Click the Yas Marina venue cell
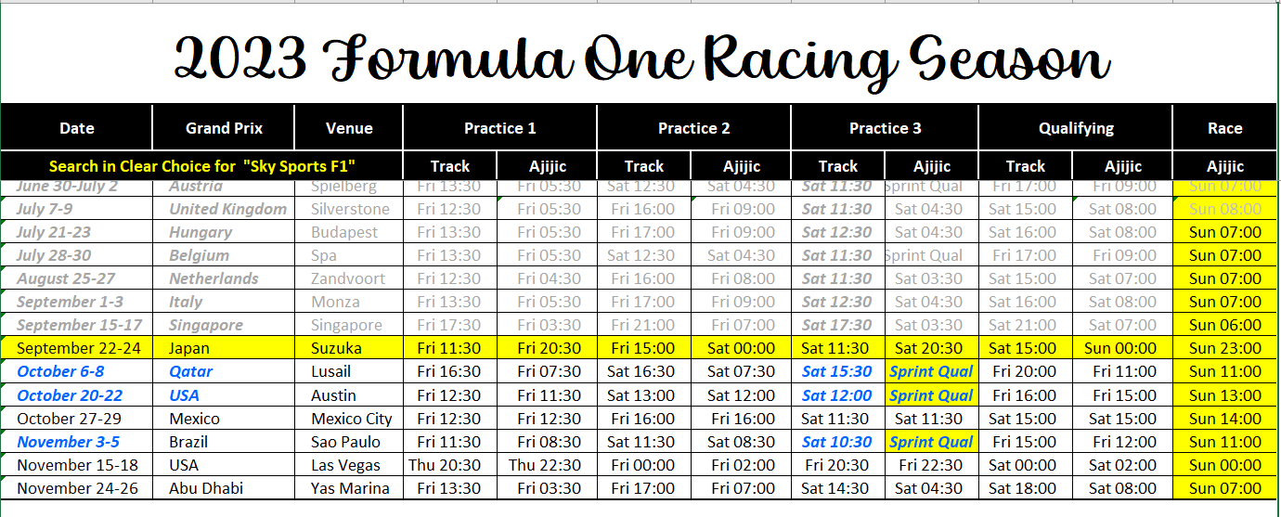 (349, 488)
